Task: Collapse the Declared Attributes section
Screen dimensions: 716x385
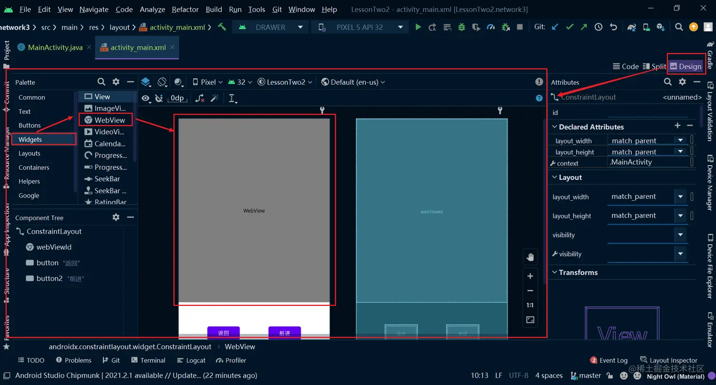Action: [x=555, y=127]
